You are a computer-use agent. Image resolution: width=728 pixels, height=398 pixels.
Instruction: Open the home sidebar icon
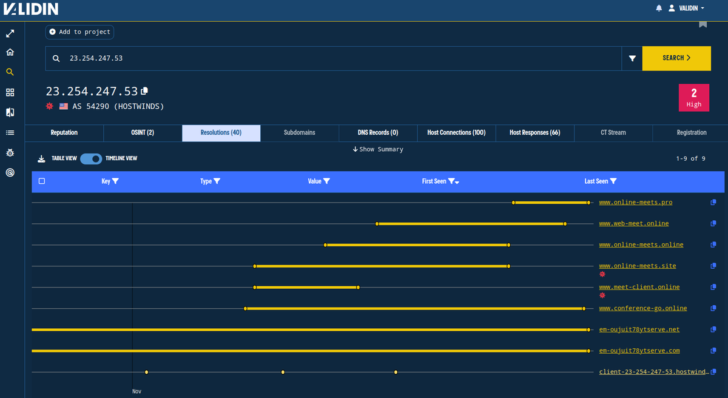point(10,52)
